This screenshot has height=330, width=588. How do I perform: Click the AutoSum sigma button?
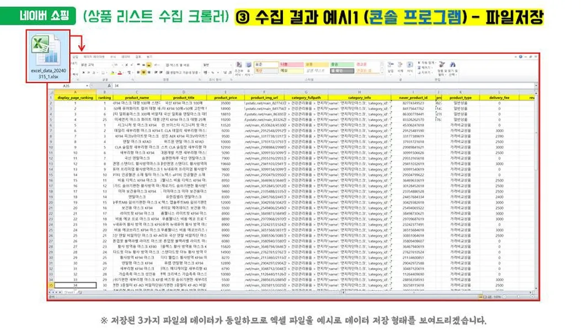(427, 63)
